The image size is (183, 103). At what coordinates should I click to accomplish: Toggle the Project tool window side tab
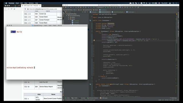[63, 15]
